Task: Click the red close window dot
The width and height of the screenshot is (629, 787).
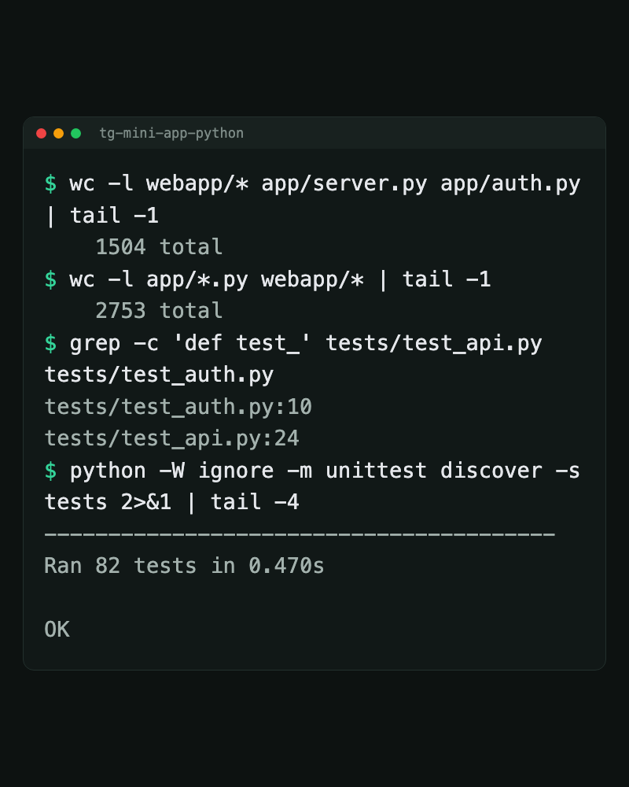Action: click(42, 134)
